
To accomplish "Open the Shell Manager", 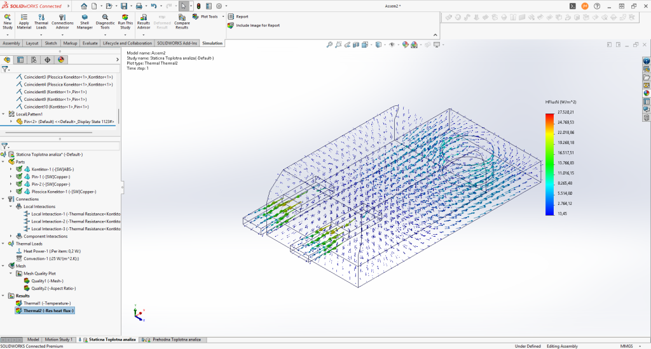I will coord(85,22).
